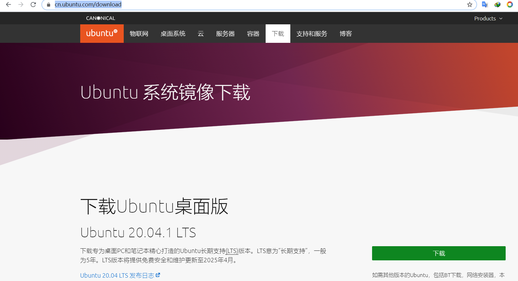This screenshot has width=518, height=281.
Task: Click the site security lock icon
Action: (x=48, y=5)
